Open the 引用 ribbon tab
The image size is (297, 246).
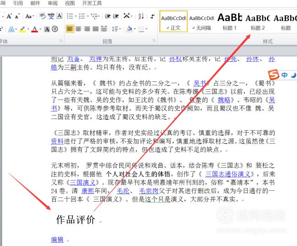18,3
